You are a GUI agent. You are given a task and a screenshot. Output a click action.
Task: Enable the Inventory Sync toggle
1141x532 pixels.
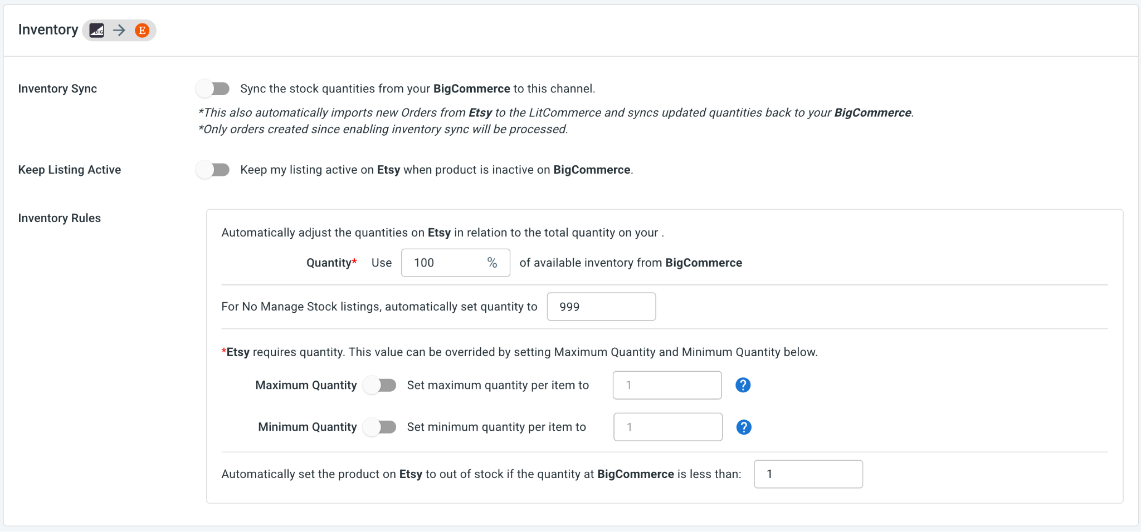pyautogui.click(x=213, y=88)
